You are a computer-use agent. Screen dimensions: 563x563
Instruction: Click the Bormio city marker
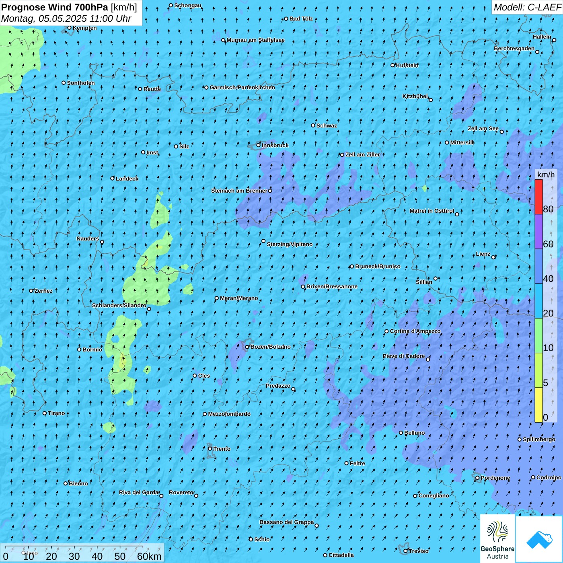[x=79, y=349]
